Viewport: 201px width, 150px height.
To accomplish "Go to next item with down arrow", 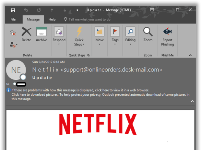I will pyautogui.click(x=65, y=10).
